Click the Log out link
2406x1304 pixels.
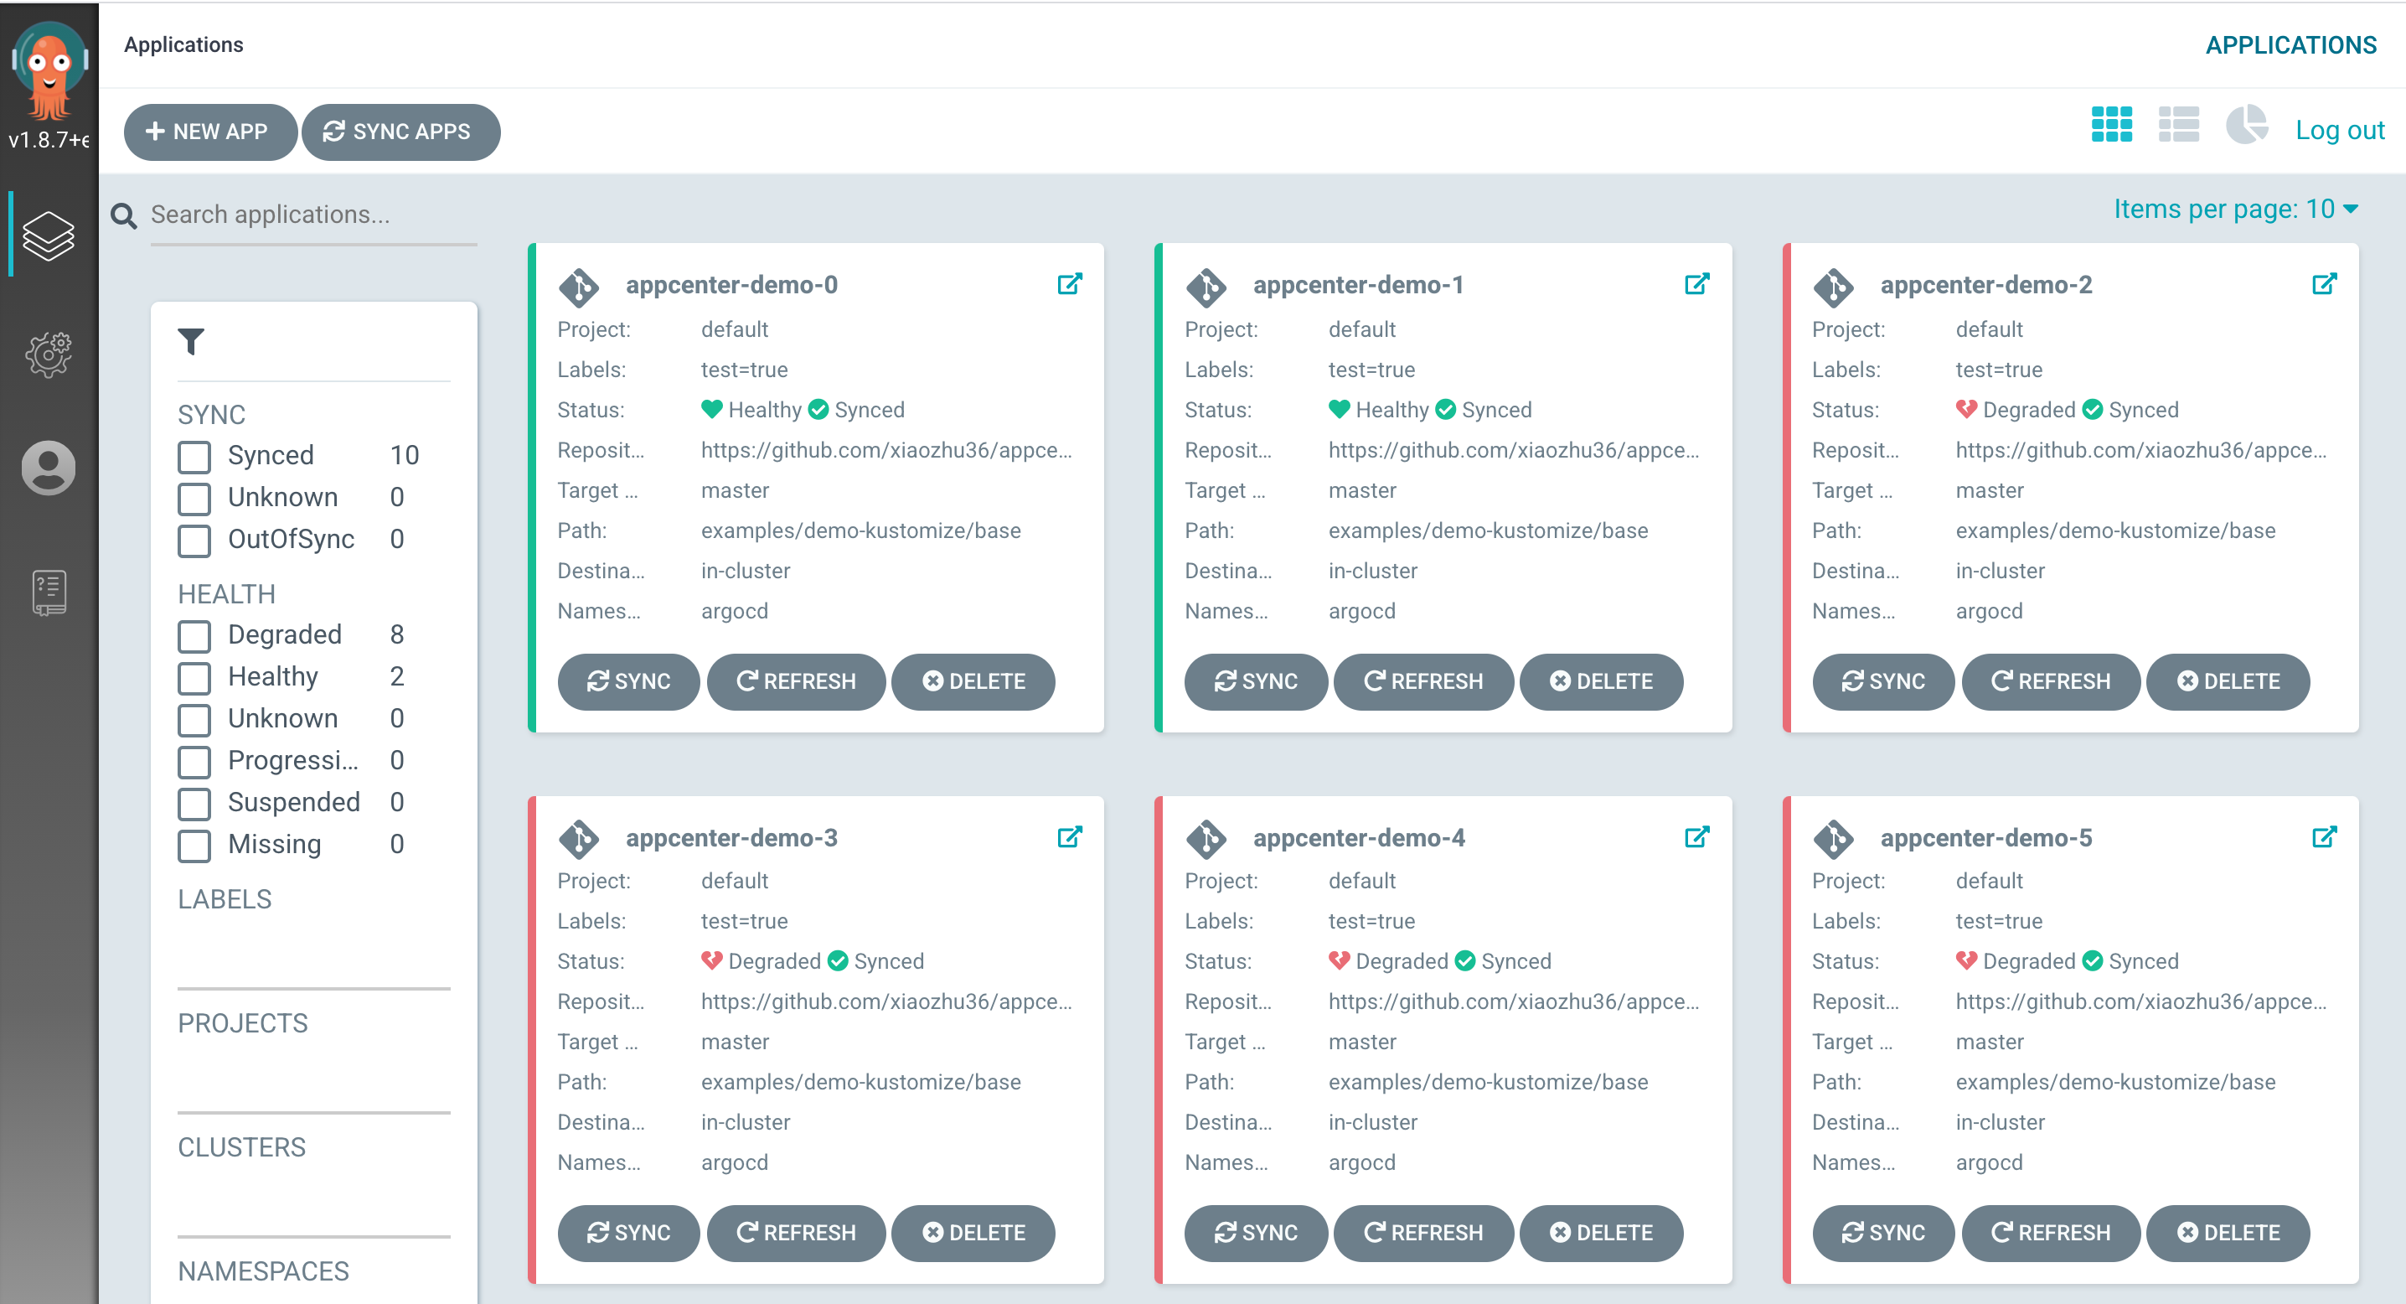coord(2339,130)
